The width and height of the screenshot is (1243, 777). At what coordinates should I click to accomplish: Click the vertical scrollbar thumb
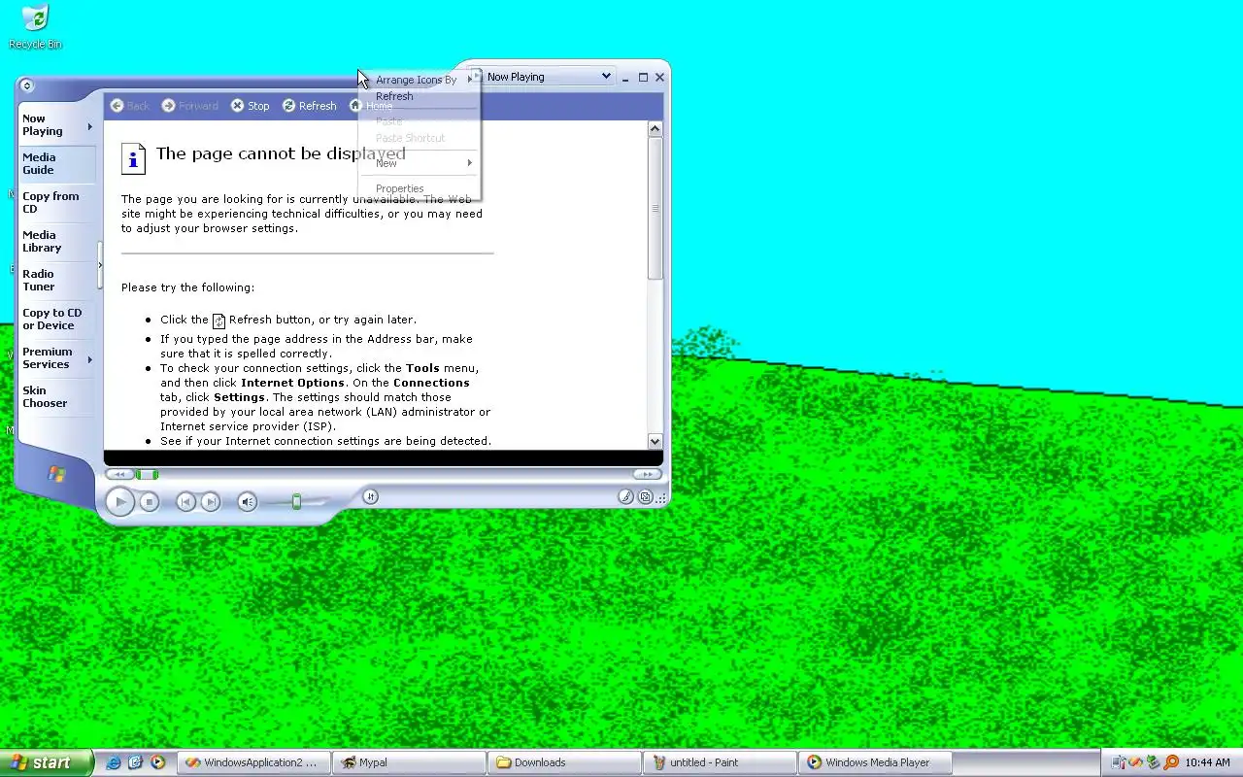(655, 208)
